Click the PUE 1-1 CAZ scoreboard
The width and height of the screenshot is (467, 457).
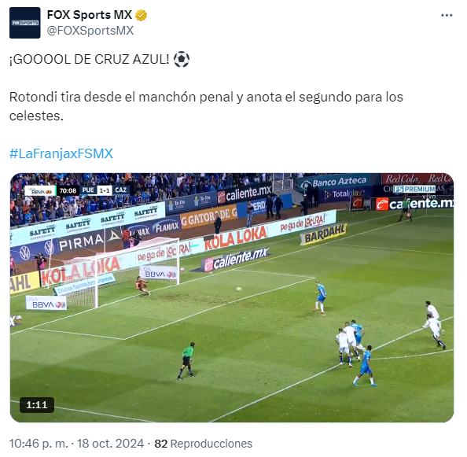105,190
